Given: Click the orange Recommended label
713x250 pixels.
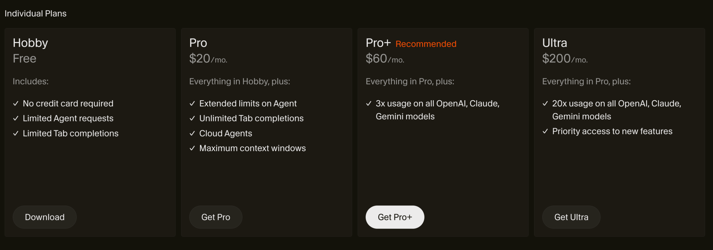Looking at the screenshot, I should (x=426, y=44).
